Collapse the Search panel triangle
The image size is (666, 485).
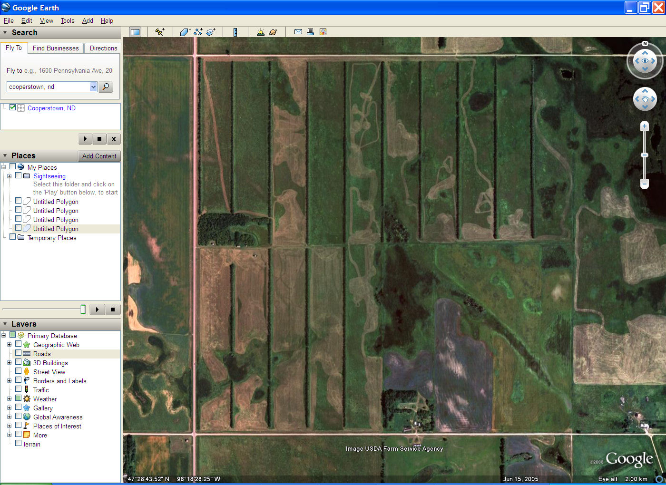[5, 33]
